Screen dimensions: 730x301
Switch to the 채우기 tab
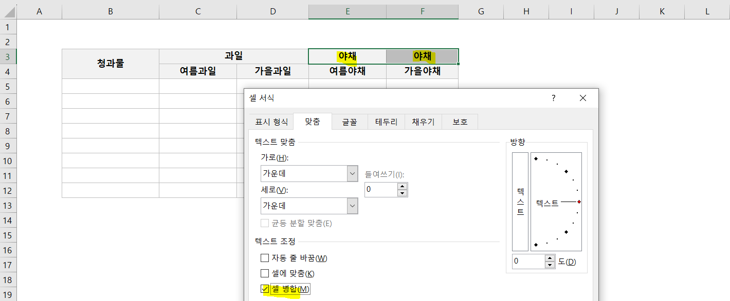point(423,122)
